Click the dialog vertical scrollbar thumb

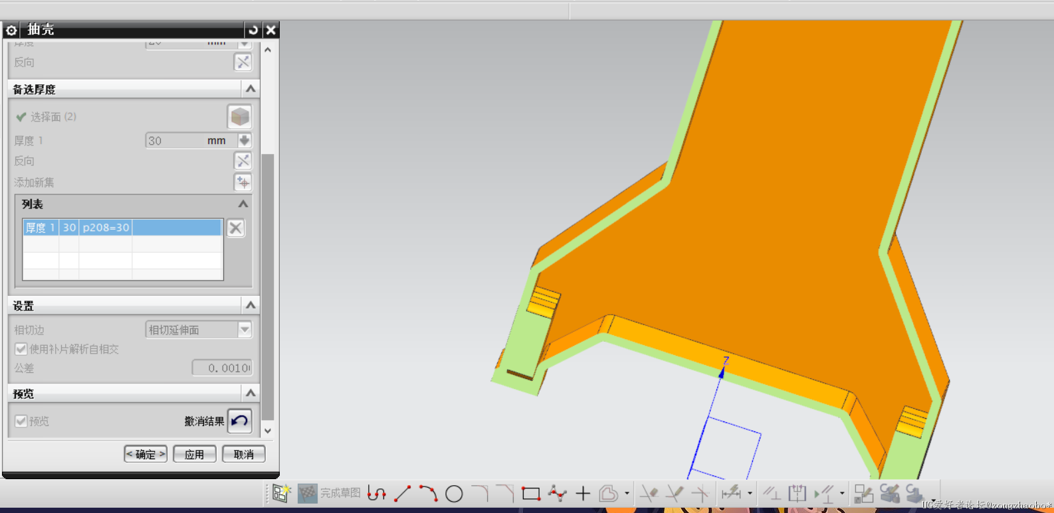coord(268,287)
